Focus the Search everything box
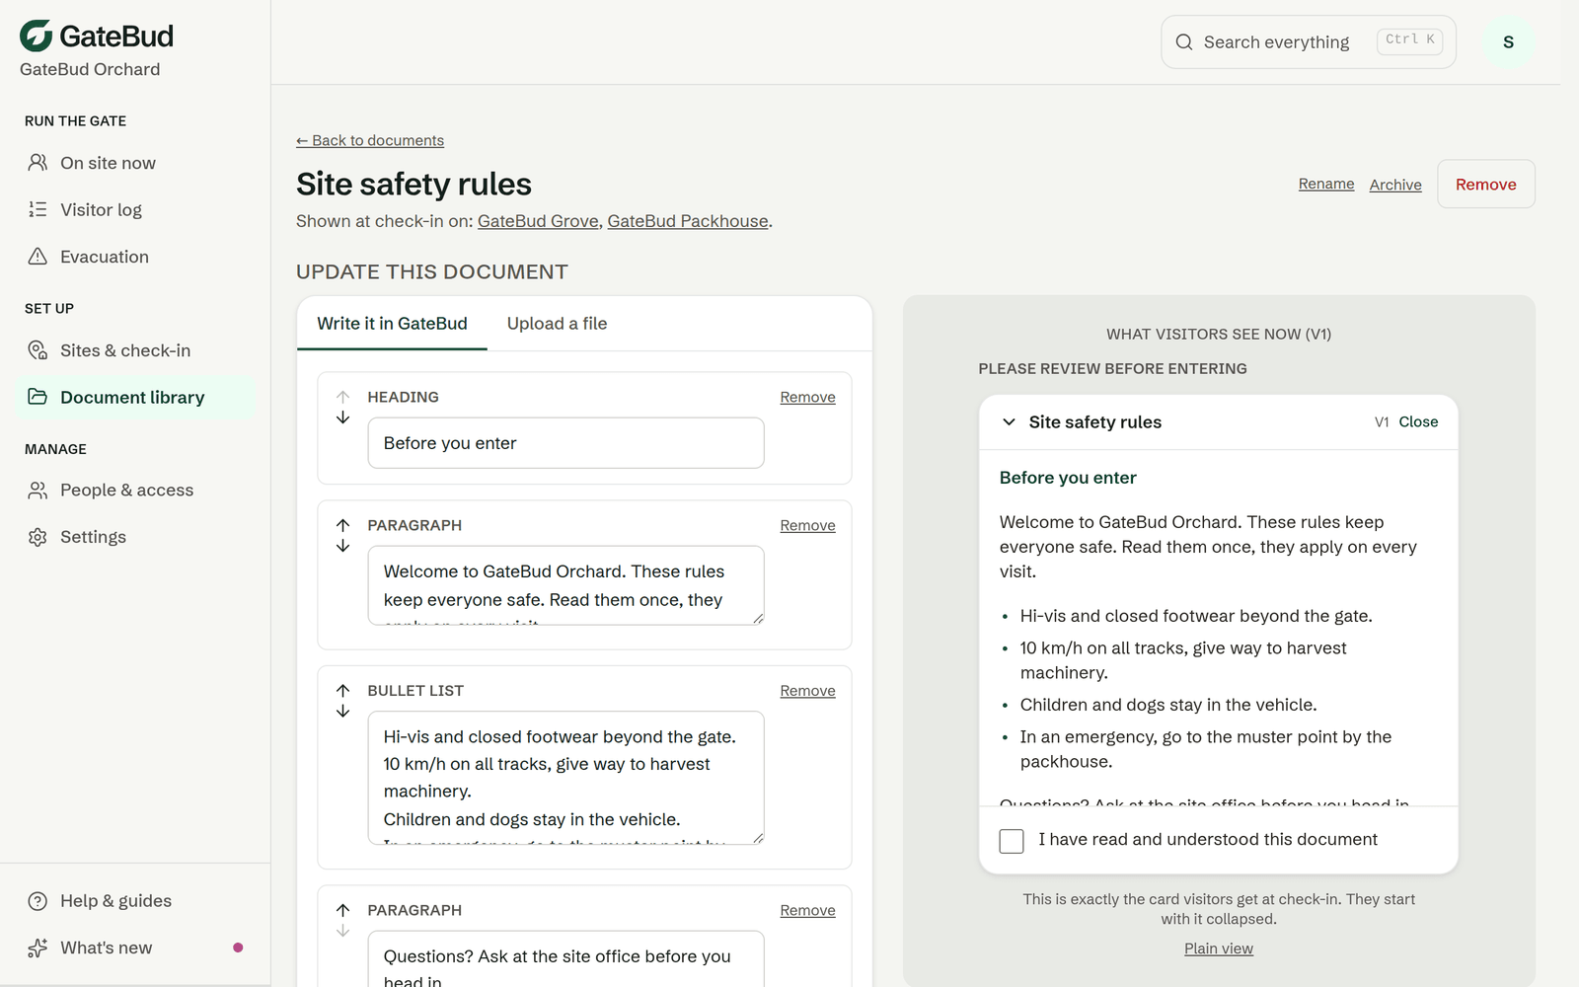 click(1308, 42)
